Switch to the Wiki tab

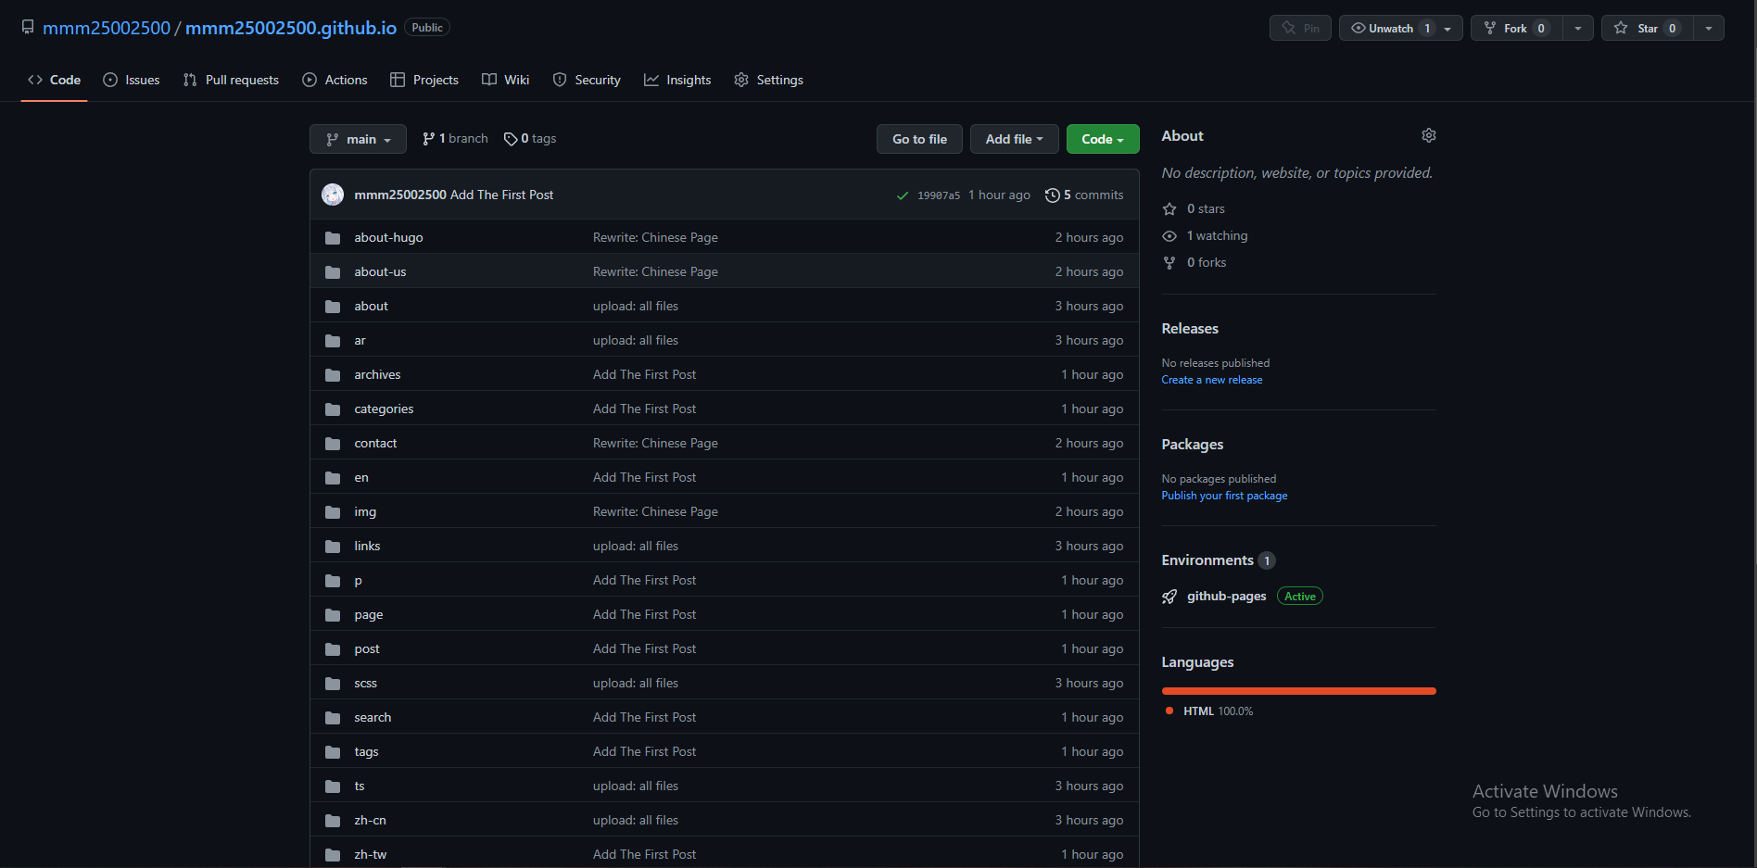pos(506,80)
